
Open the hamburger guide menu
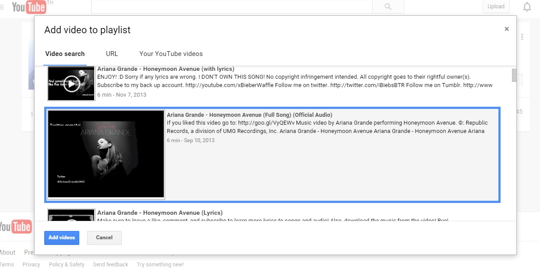tap(2, 7)
